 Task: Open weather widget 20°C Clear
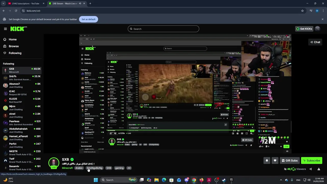(x=8, y=180)
